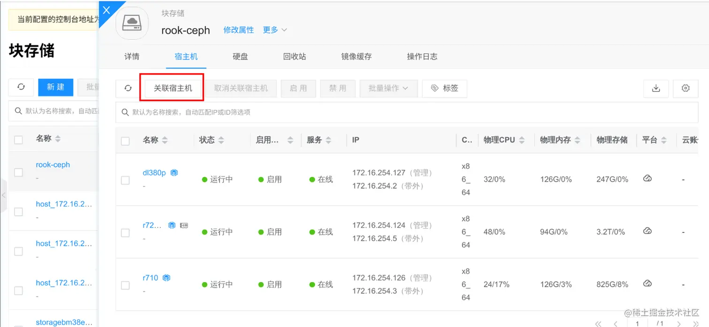Screen dimensions: 709x327
Task: Open host r710 link
Action: tap(151, 278)
